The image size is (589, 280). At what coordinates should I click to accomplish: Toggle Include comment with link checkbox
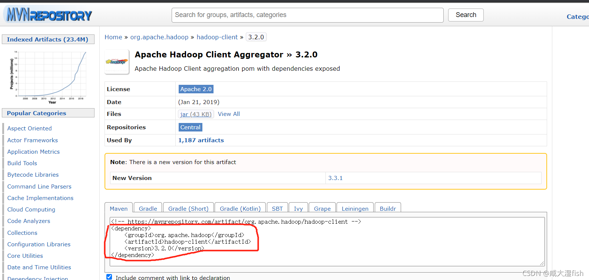(109, 277)
